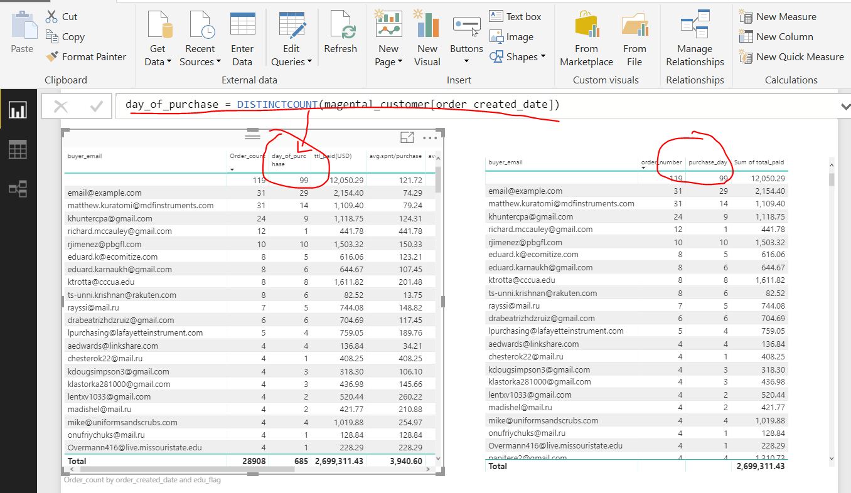This screenshot has width=851, height=493.
Task: Open Edit Queries dropdown arrow
Action: 309,62
